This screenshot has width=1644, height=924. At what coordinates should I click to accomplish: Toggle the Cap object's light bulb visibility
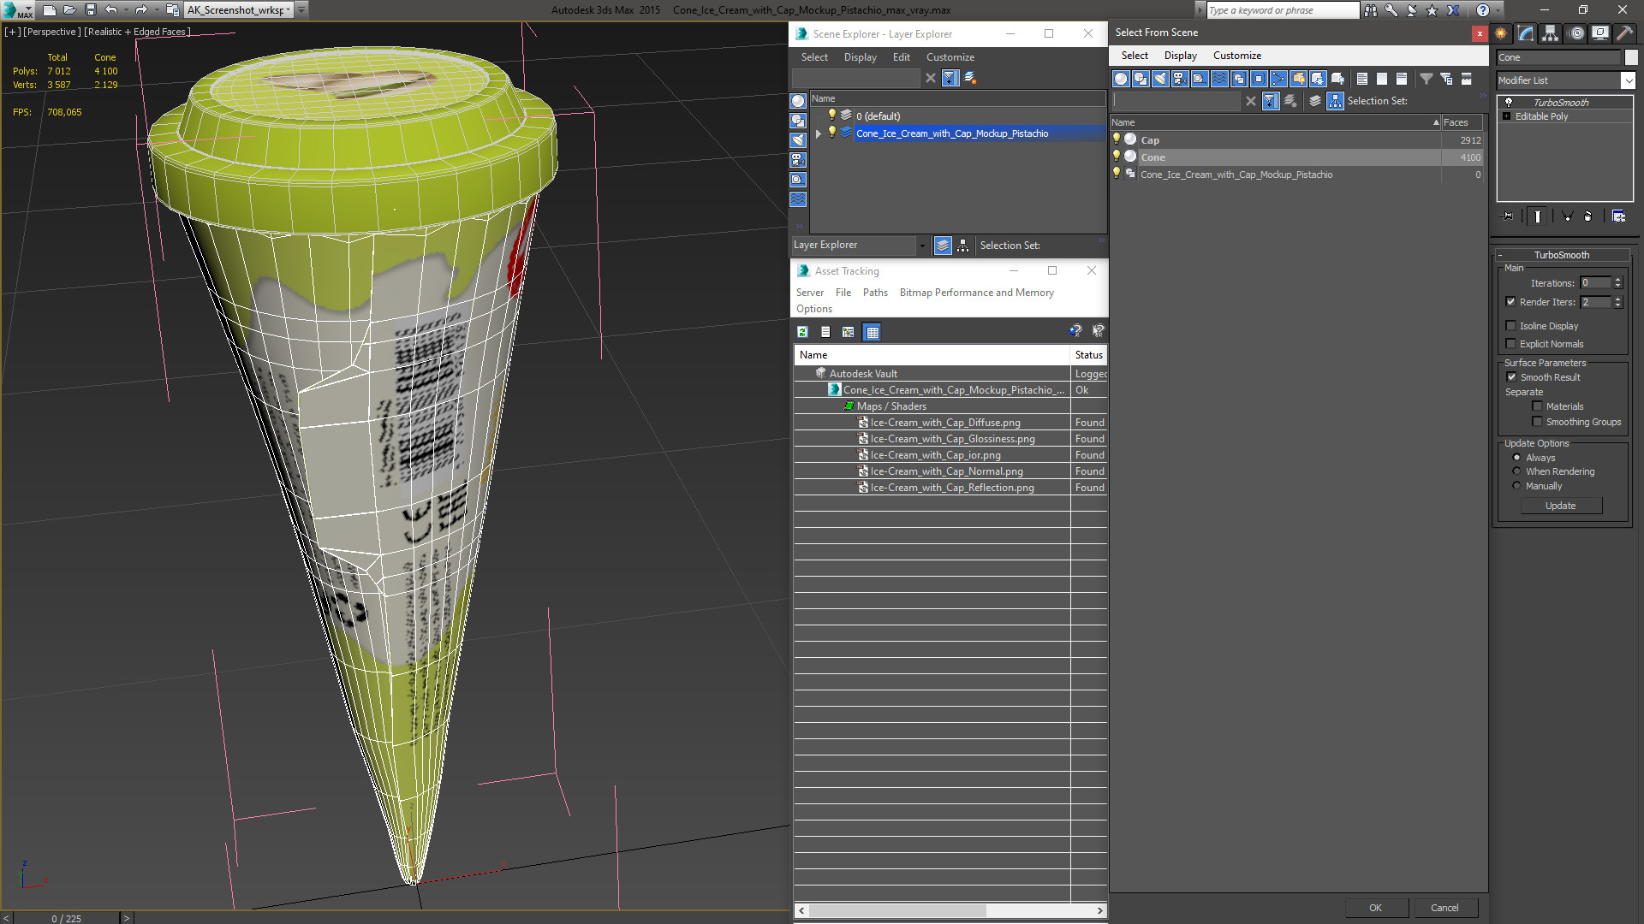pyautogui.click(x=1116, y=139)
